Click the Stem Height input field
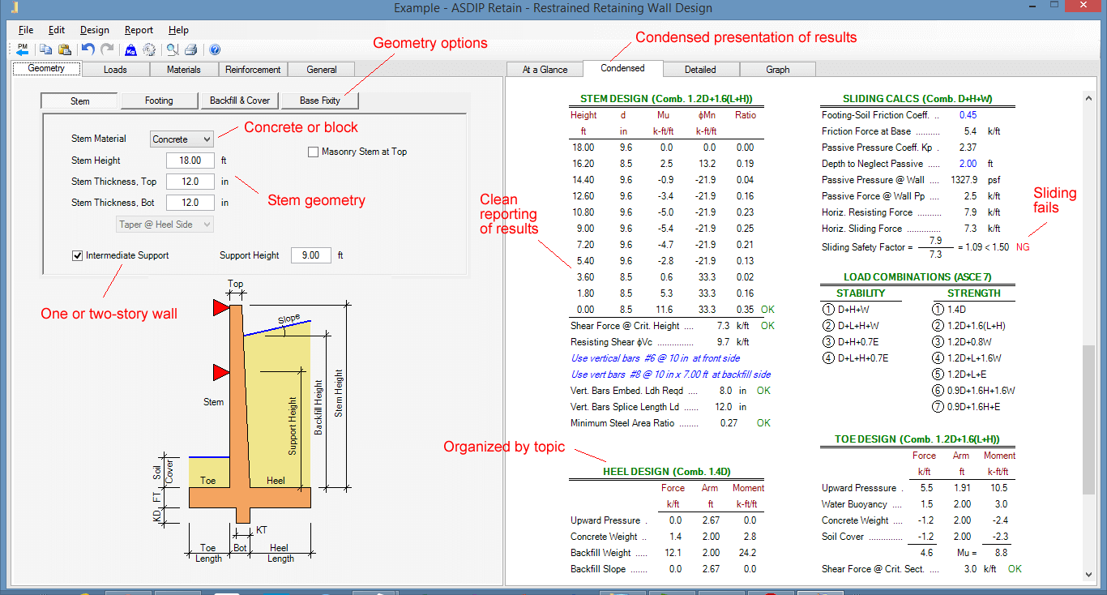The image size is (1107, 595). 190,161
